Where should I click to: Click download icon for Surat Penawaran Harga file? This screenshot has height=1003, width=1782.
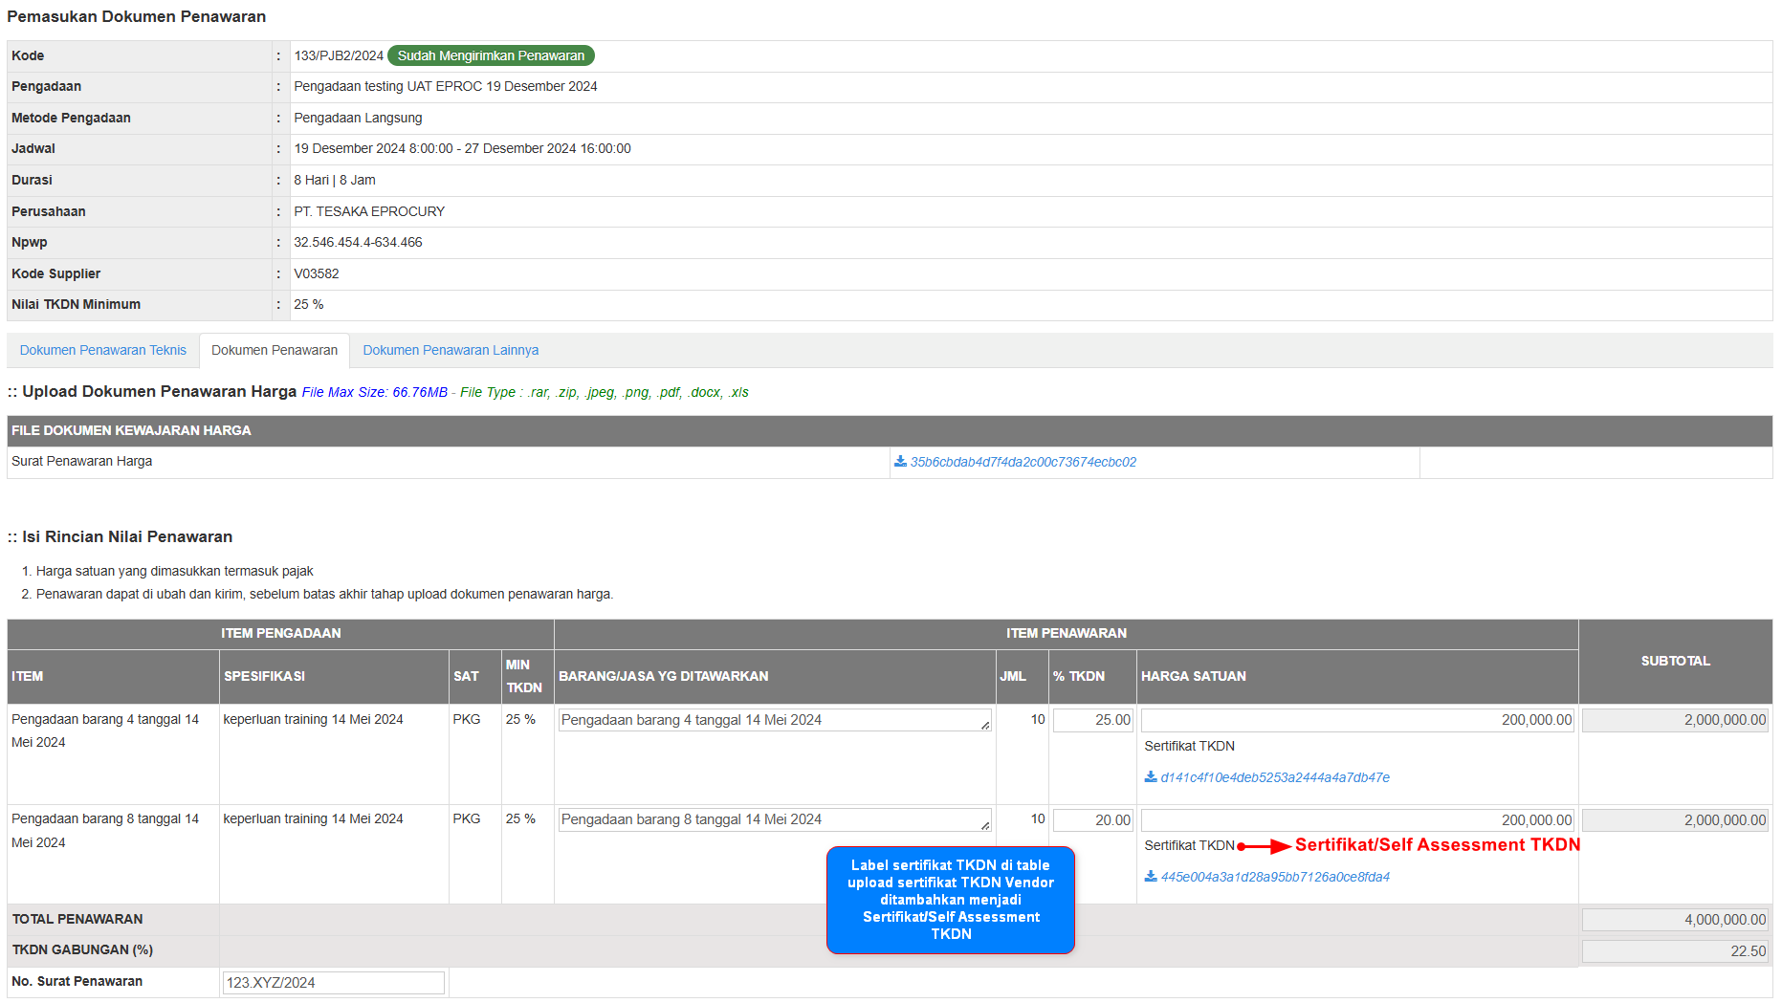(900, 462)
